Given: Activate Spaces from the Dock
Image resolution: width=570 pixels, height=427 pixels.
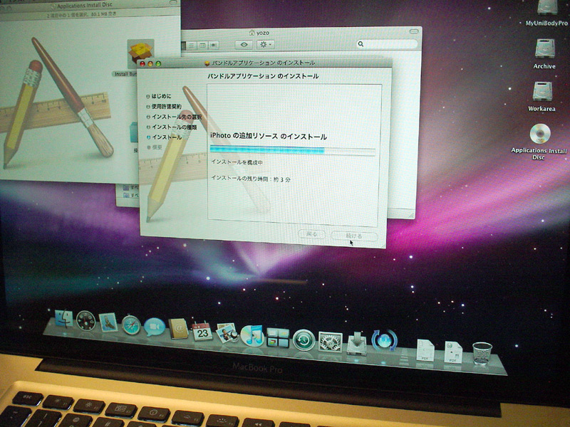Looking at the screenshot, I should tap(278, 337).
